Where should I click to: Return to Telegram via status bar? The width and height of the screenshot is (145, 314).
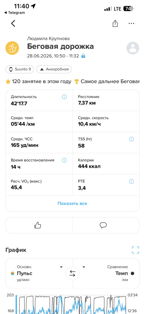click(14, 13)
